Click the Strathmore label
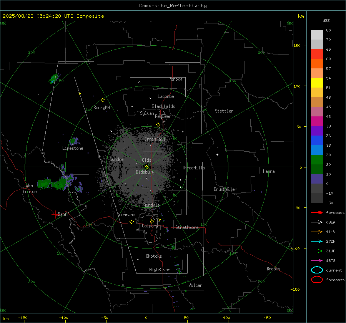This screenshot has width=346, height=323. 187,227
